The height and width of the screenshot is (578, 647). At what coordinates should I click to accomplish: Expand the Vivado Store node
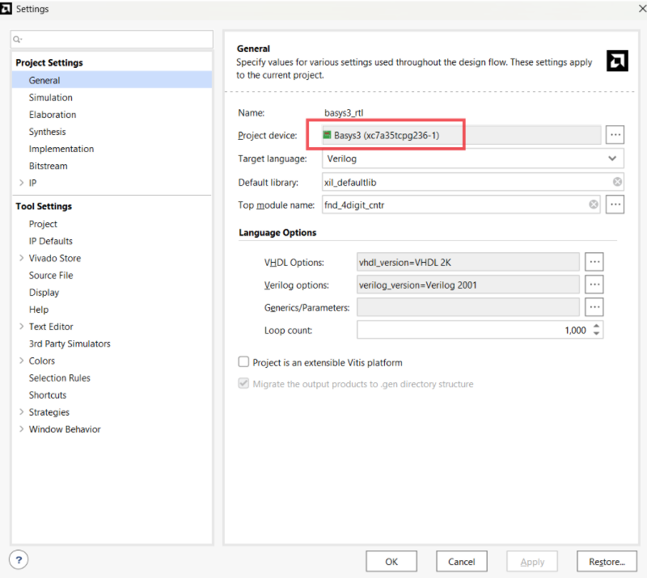[x=22, y=258]
